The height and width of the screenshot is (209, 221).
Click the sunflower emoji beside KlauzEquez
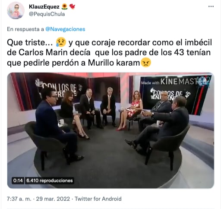pos(64,6)
